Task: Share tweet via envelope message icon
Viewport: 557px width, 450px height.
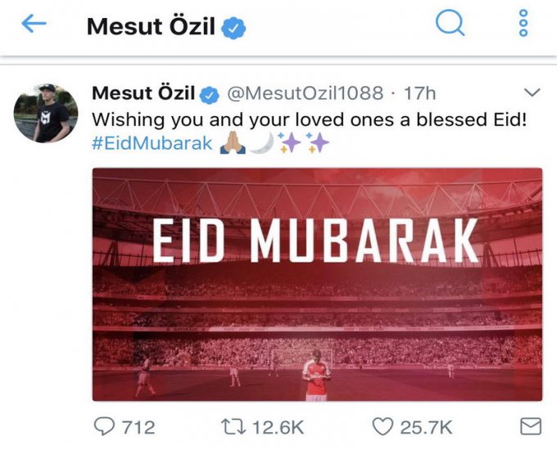Action: pos(531,426)
